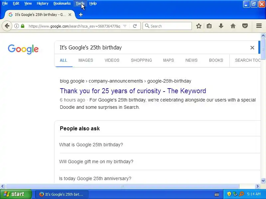Click the Windows start button
The width and height of the screenshot is (266, 199).
pos(16,194)
